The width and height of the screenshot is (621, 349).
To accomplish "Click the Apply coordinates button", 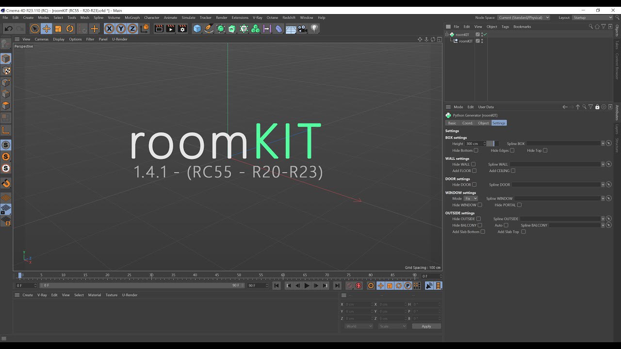I will (x=426, y=326).
